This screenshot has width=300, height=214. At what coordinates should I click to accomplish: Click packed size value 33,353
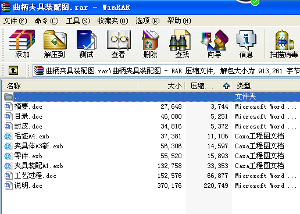pos(217,166)
